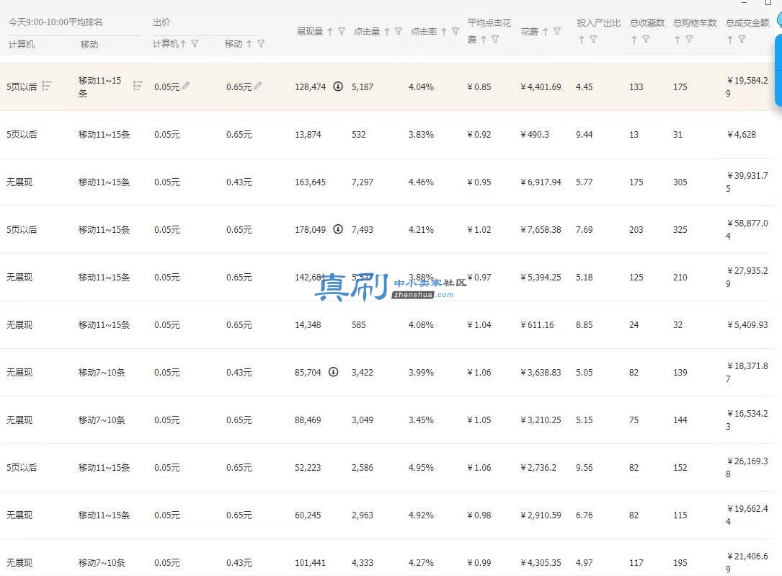This screenshot has width=782, height=576.
Task: Open the funnel filter under 总购物车数
Action: click(x=689, y=40)
